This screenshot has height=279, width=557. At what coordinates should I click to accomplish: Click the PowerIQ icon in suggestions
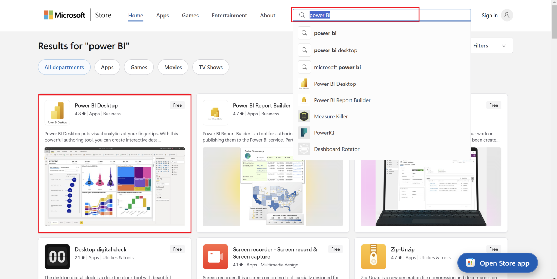(x=304, y=133)
